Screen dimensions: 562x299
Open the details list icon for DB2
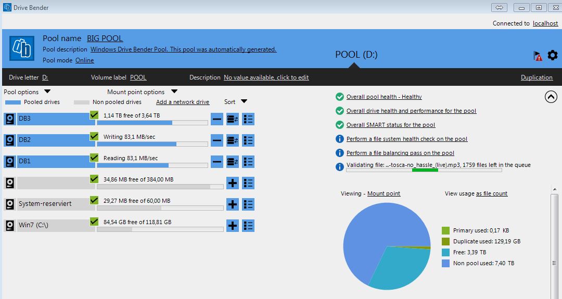(248, 140)
